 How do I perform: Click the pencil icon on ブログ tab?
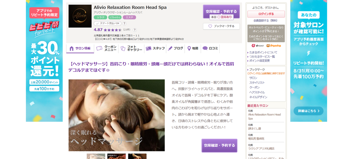pyautogui.click(x=170, y=48)
